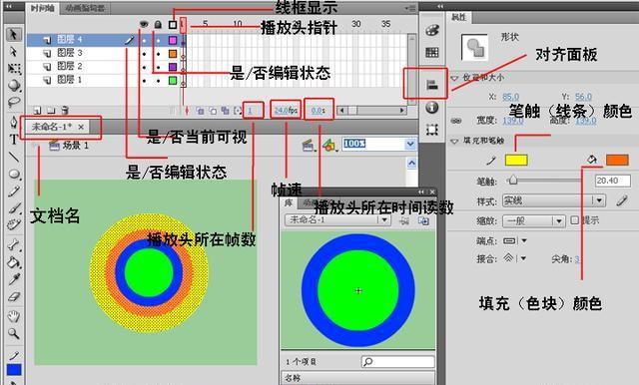Toggle the width-height link lock icon

pyautogui.click(x=456, y=121)
